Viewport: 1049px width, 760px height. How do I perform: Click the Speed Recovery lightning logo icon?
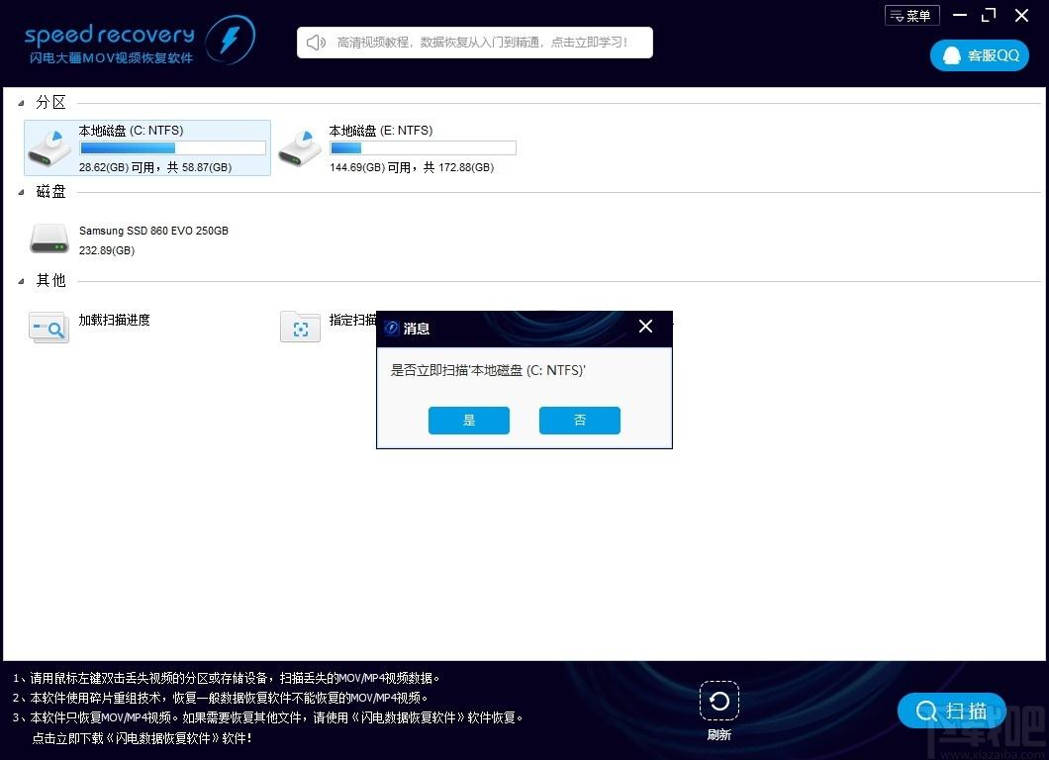coord(230,41)
